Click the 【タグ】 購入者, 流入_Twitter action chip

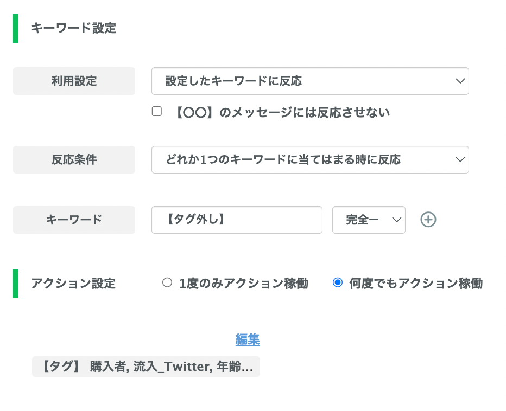(x=146, y=367)
